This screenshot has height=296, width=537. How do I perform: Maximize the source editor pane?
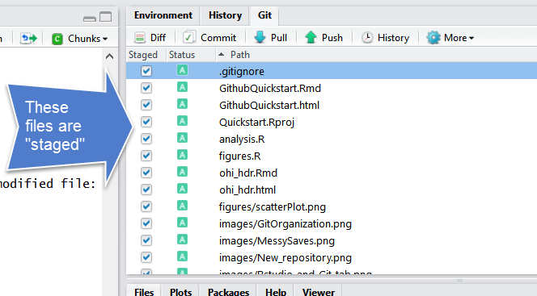[105, 17]
